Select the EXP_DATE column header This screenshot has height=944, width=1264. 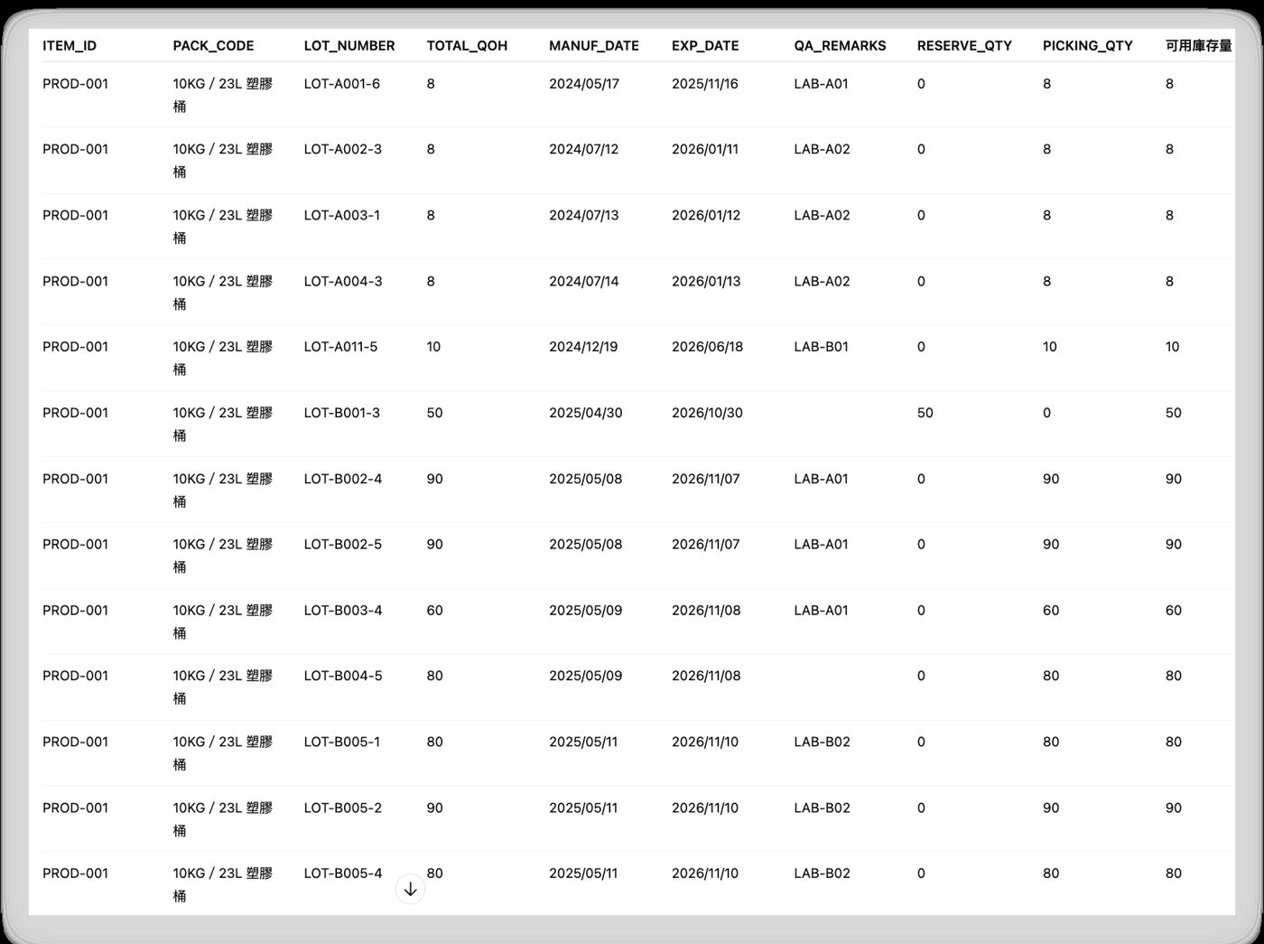[705, 46]
